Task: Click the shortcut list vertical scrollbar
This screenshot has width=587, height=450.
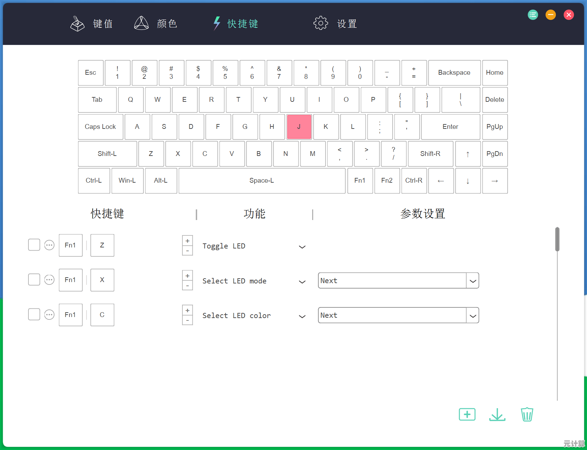Action: coord(557,239)
